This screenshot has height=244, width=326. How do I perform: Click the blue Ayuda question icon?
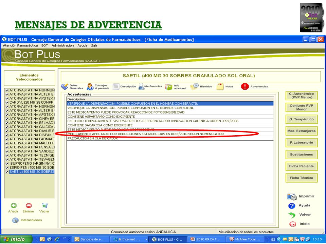292,206
